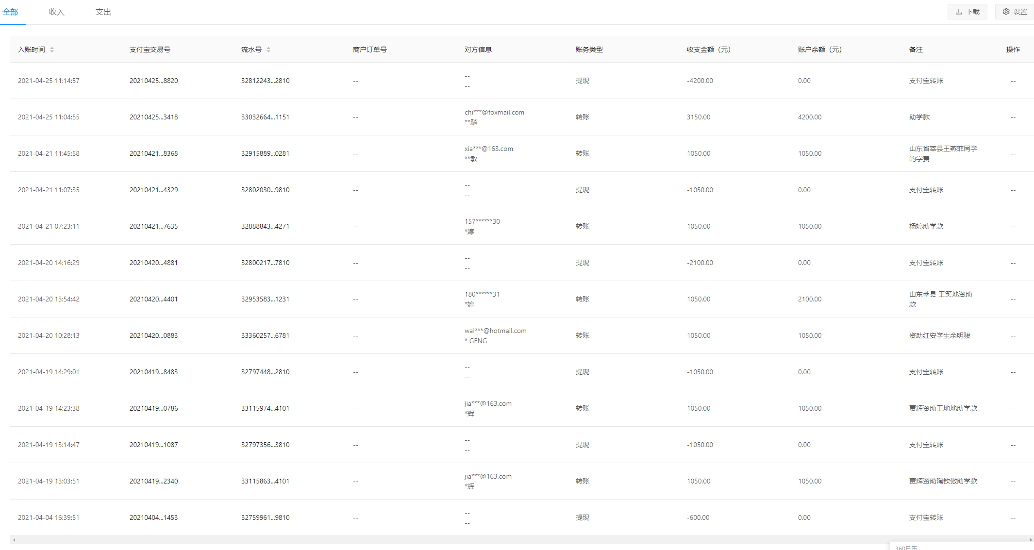Switch to the 全部 tab
This screenshot has height=550, width=1034.
[11, 12]
